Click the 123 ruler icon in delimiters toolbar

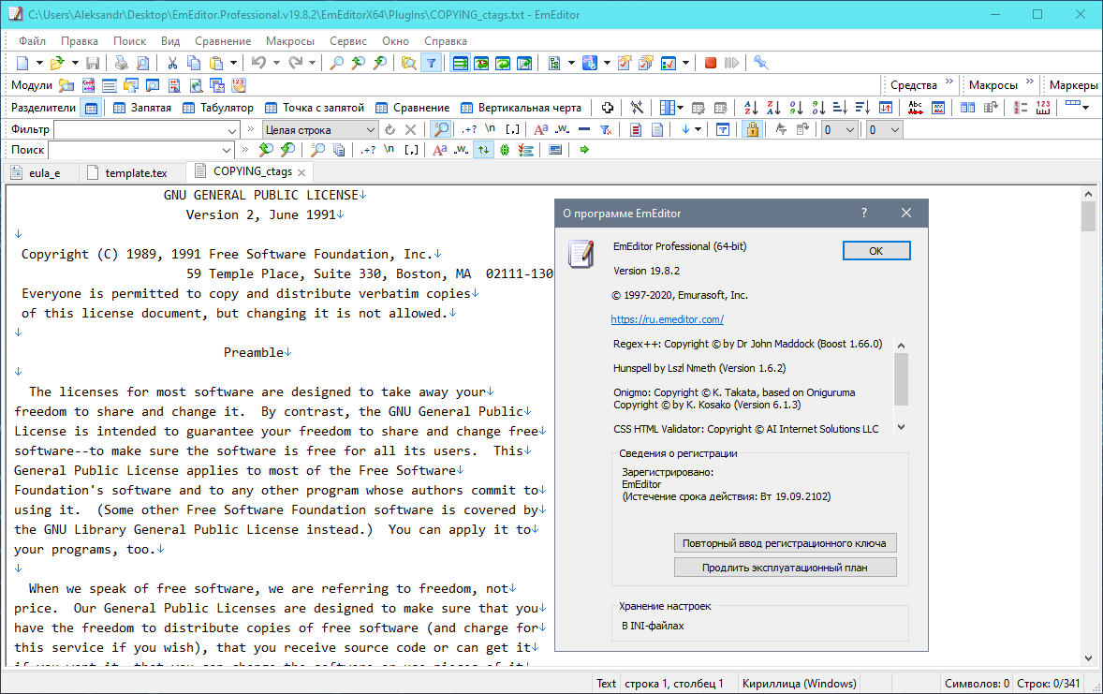pos(1043,108)
